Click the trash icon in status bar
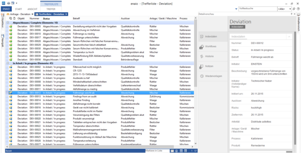The height and width of the screenshot is (153, 301). tap(176, 151)
